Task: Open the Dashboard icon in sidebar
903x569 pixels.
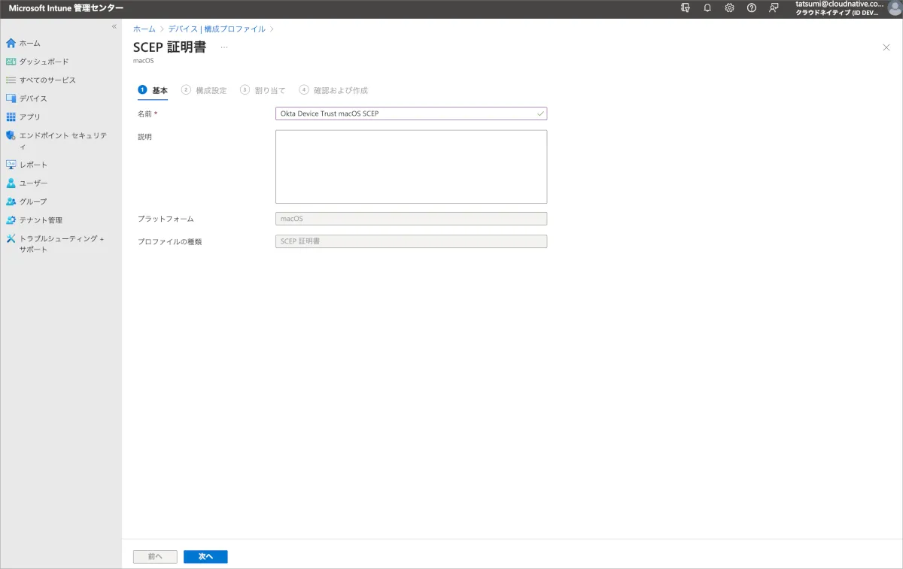Action: (11, 62)
